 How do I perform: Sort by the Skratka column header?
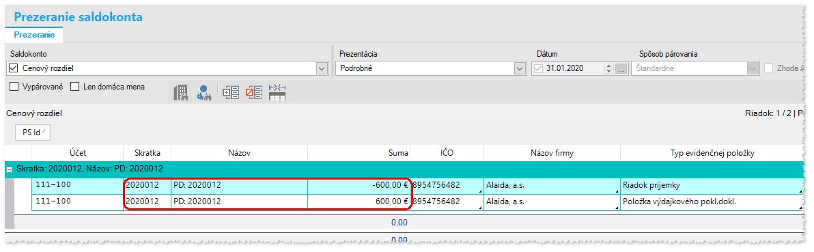(x=147, y=153)
